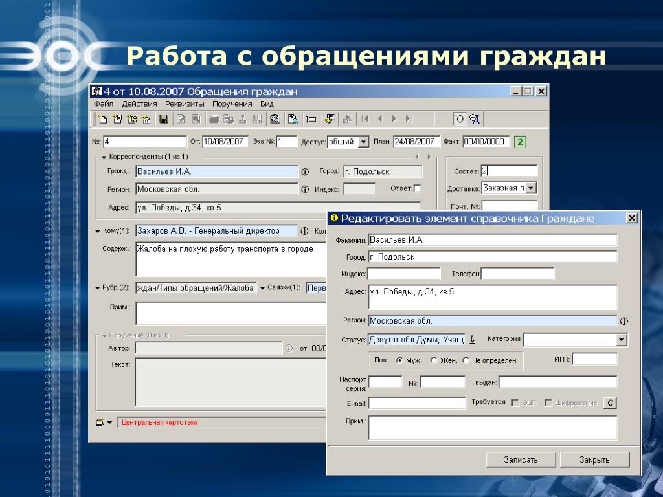663x497 pixels.
Task: Tick the Ответ checkbox
Action: pyautogui.click(x=418, y=188)
